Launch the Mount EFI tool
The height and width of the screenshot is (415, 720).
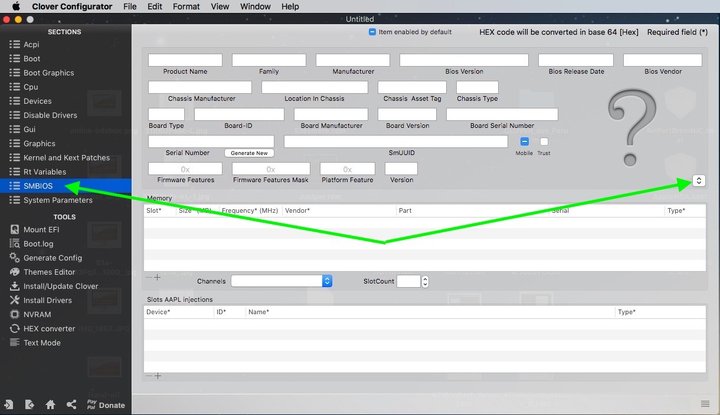41,229
